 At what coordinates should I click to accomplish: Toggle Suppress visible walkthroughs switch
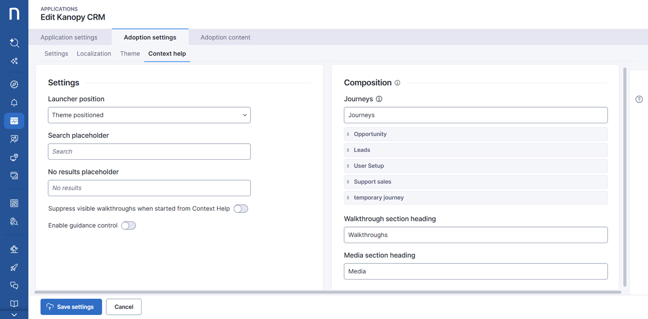click(241, 209)
